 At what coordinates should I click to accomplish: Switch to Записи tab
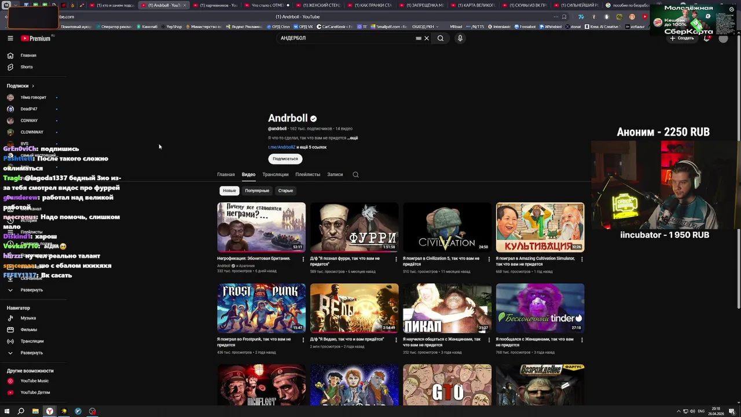[x=335, y=174]
